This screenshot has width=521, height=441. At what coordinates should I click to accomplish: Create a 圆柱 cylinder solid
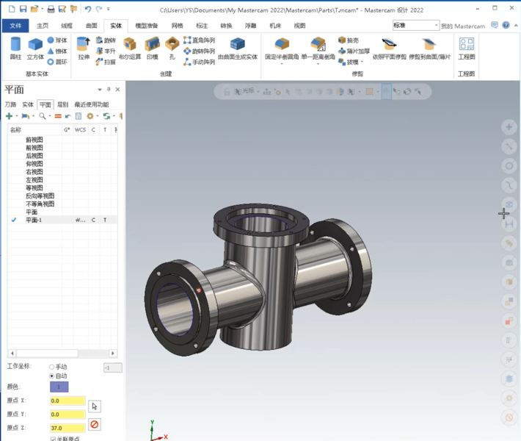pos(15,49)
